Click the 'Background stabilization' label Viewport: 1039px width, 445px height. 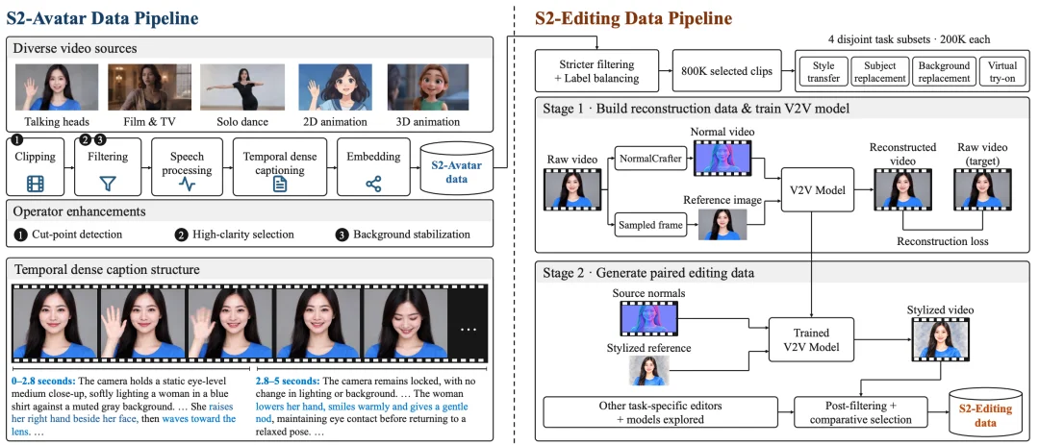point(412,235)
